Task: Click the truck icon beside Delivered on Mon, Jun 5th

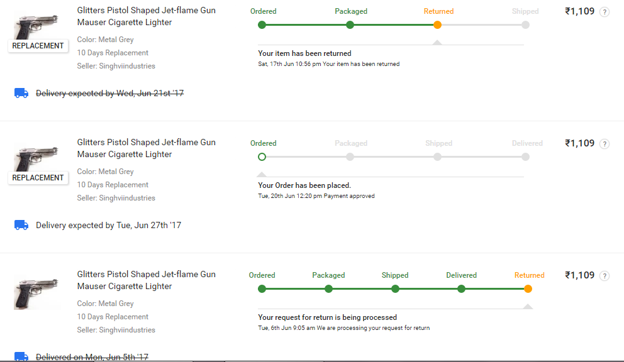Action: pyautogui.click(x=21, y=356)
